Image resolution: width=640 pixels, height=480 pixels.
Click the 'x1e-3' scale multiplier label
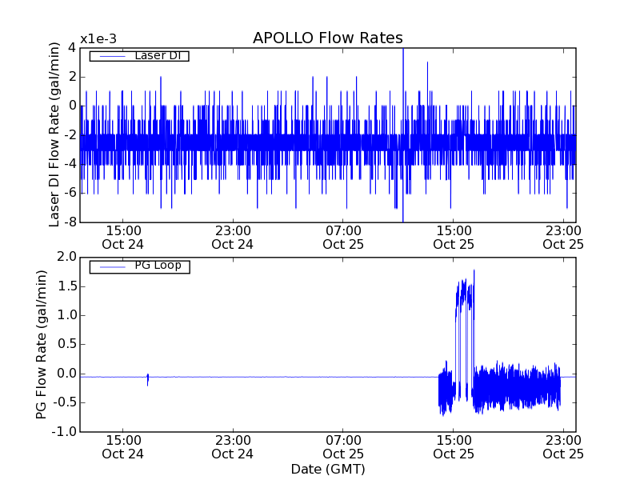click(97, 40)
